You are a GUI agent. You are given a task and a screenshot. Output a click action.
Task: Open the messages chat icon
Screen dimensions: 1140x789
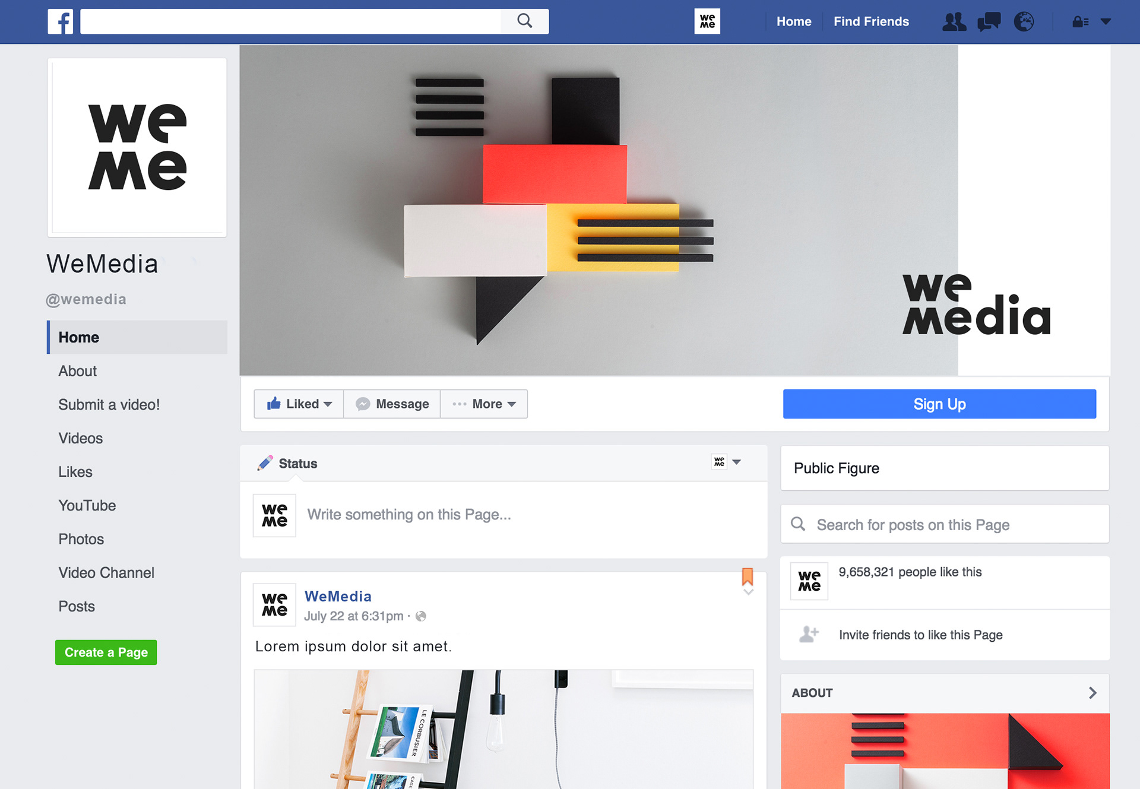989,21
